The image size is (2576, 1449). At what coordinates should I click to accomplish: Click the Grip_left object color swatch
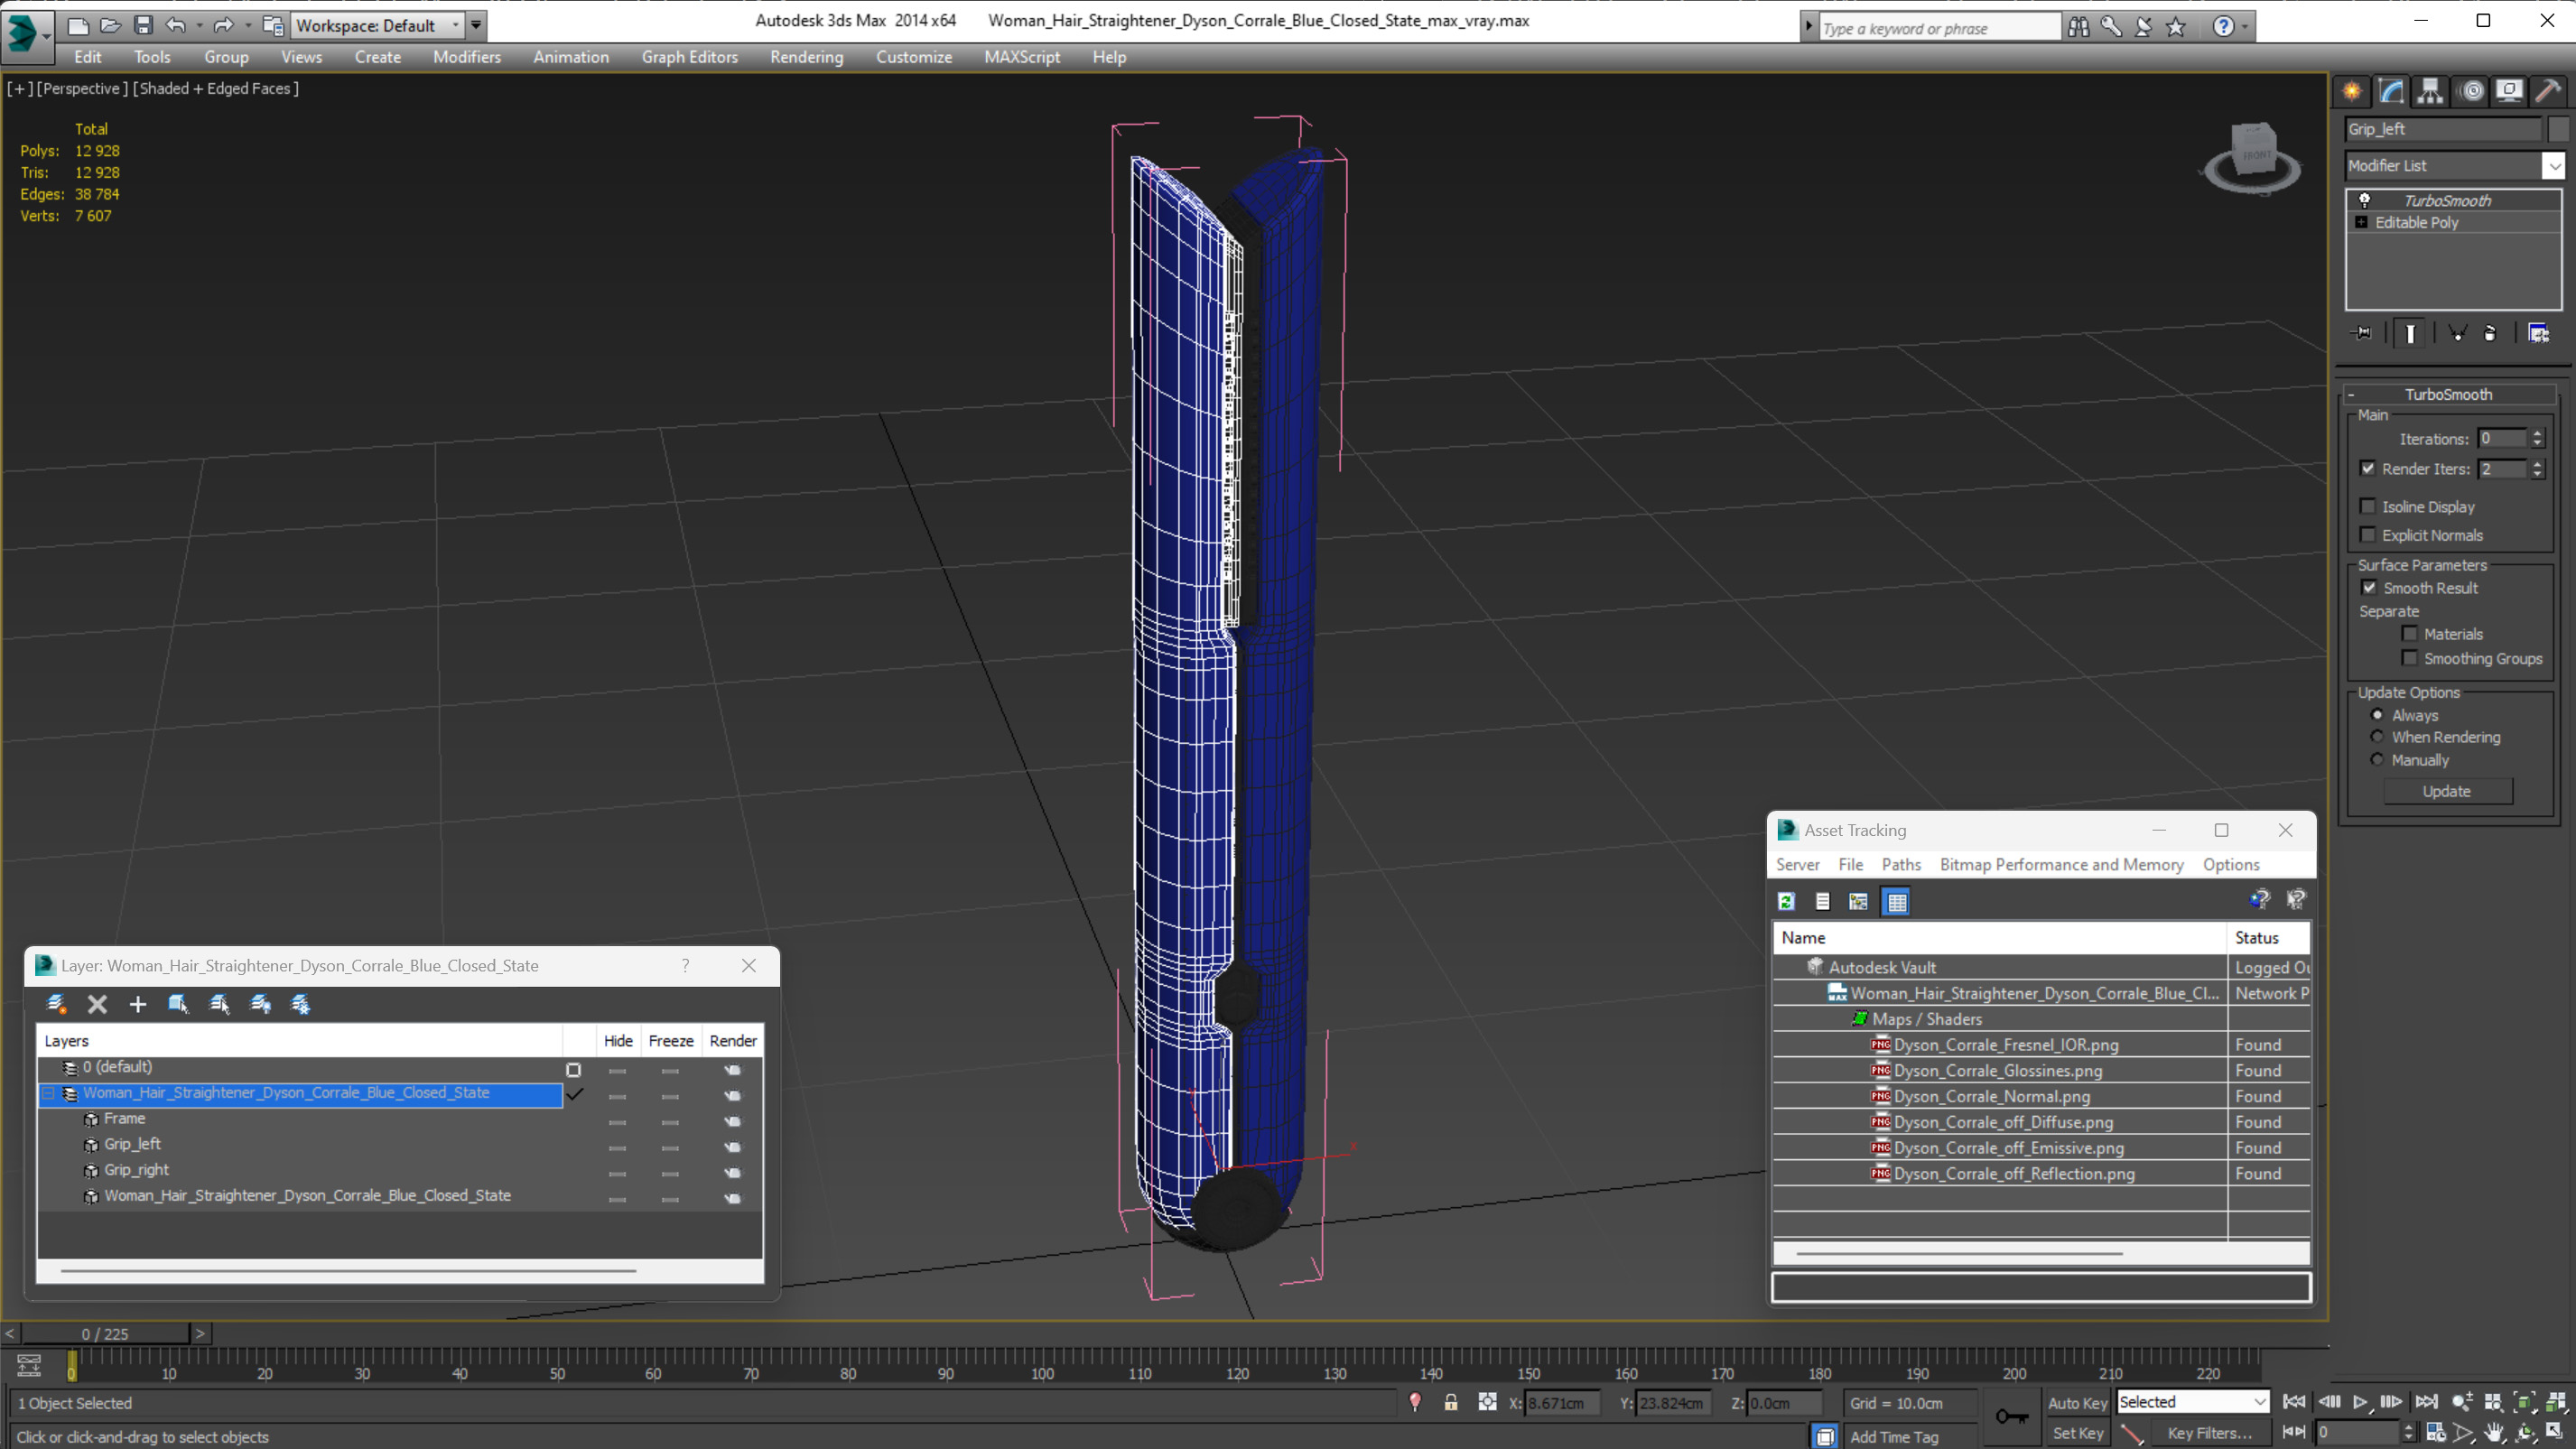[2558, 129]
